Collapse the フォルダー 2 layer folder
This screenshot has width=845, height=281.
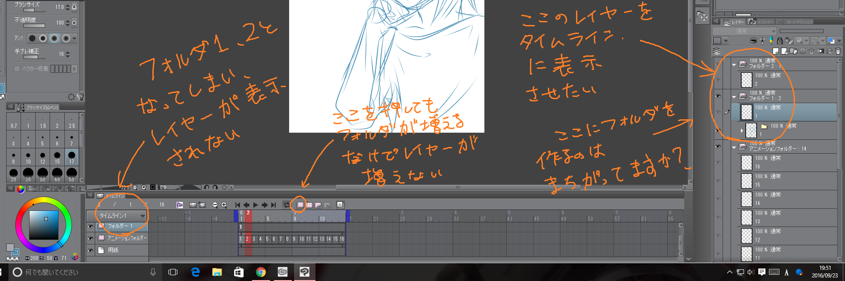(734, 65)
